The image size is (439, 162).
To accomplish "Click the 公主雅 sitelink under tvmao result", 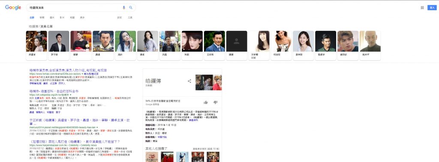I will 53,83.
